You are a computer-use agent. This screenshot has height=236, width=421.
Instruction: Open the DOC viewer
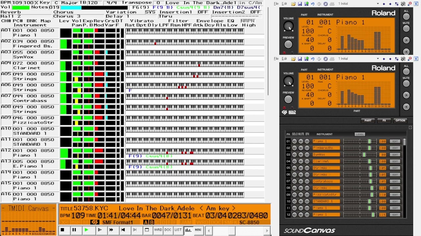[168, 230]
